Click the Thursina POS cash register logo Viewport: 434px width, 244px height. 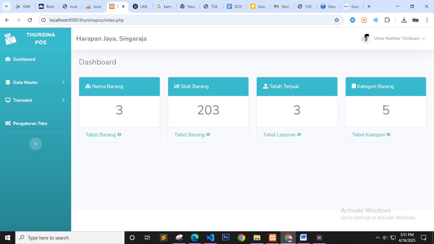(10, 39)
